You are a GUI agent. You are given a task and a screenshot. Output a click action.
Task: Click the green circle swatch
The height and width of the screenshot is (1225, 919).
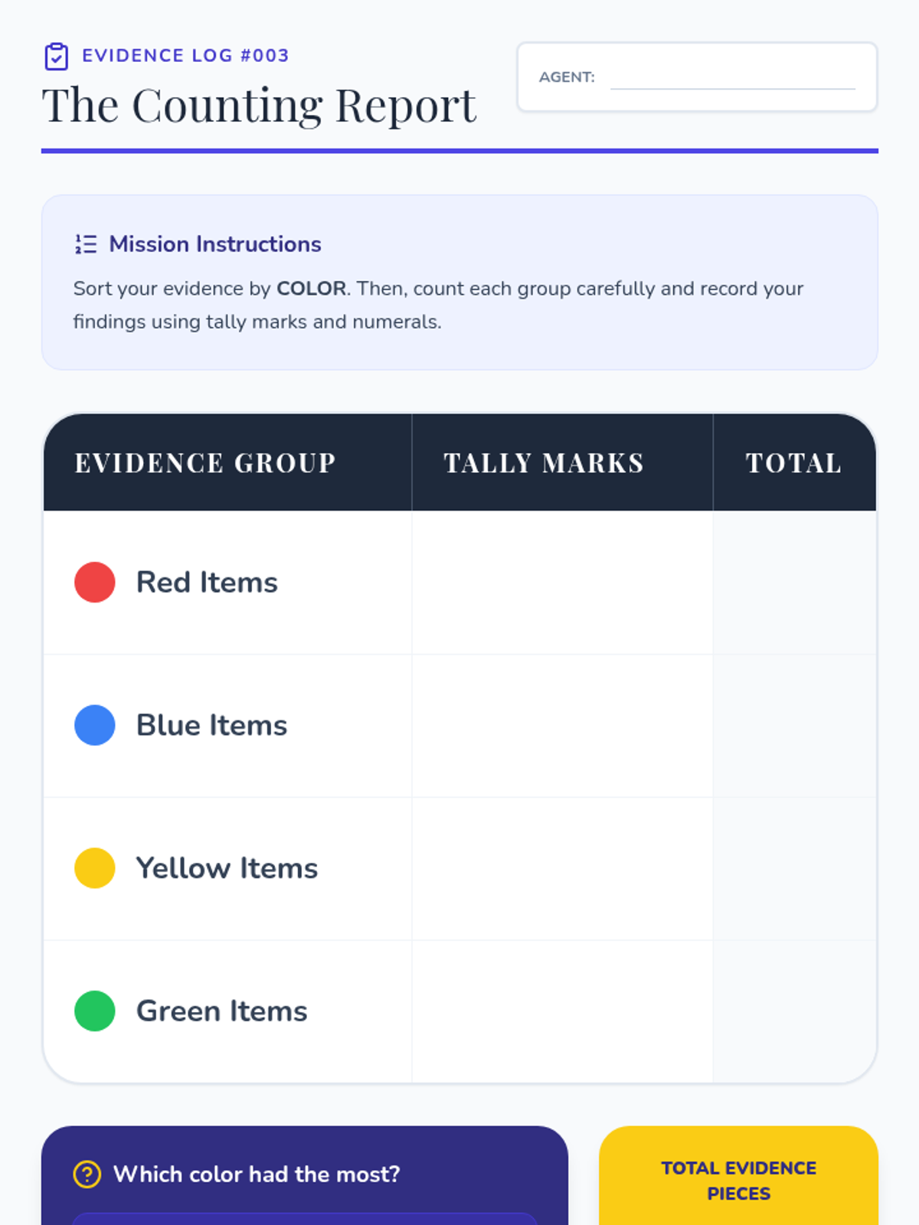coord(95,1011)
